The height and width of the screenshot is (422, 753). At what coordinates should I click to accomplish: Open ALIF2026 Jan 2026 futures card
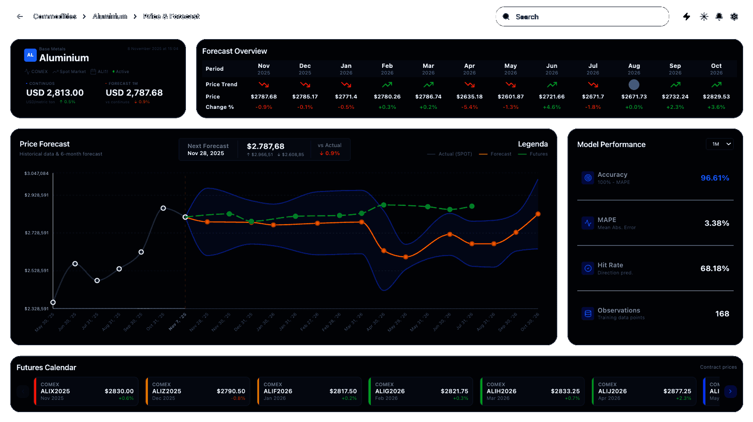point(309,391)
